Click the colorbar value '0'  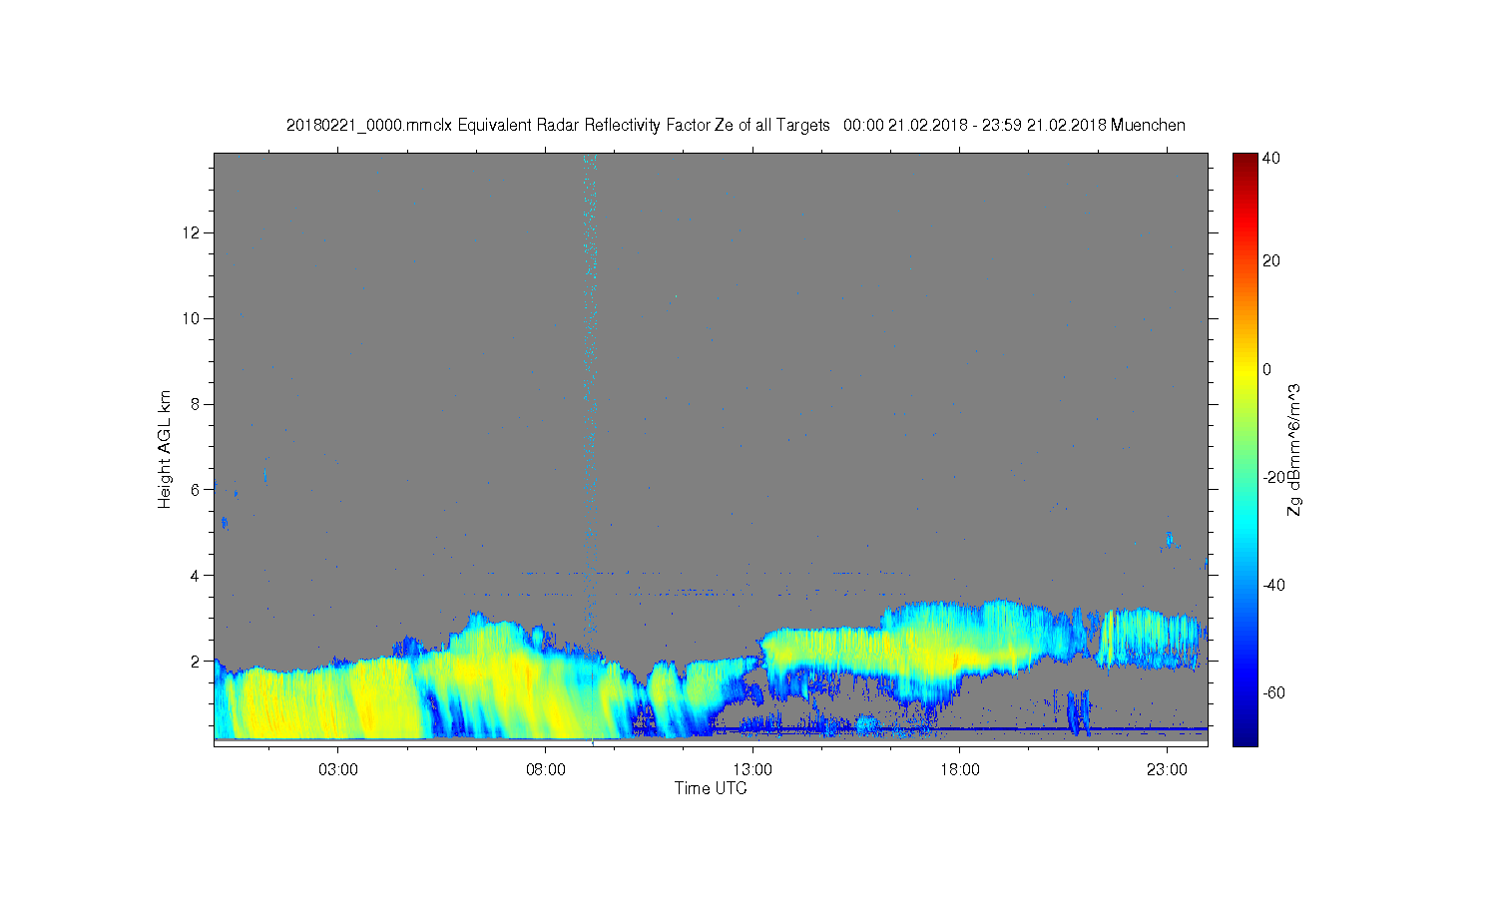point(1267,369)
